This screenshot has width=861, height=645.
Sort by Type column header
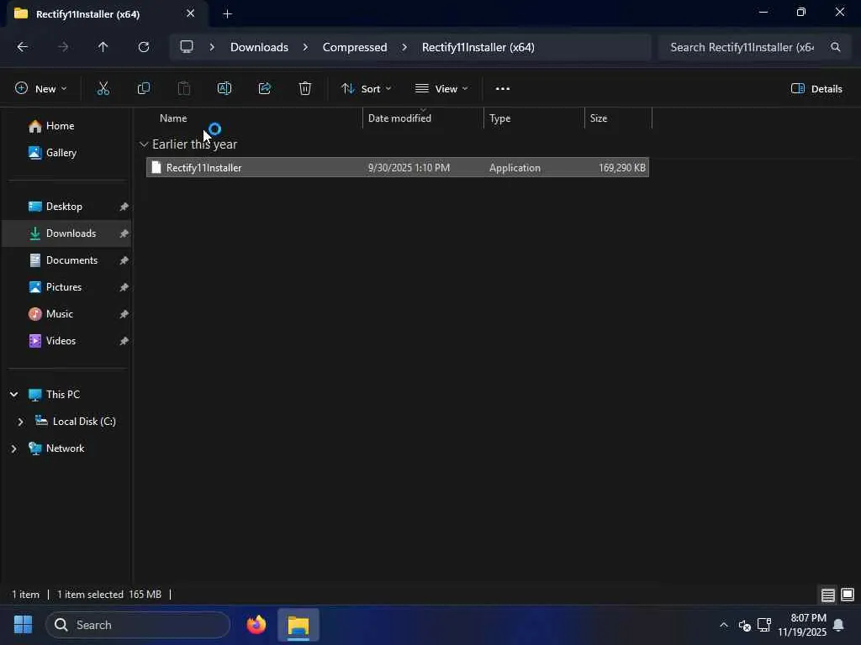[x=534, y=118]
